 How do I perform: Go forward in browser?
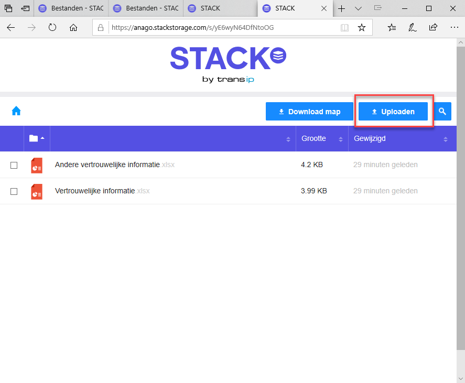click(x=31, y=28)
